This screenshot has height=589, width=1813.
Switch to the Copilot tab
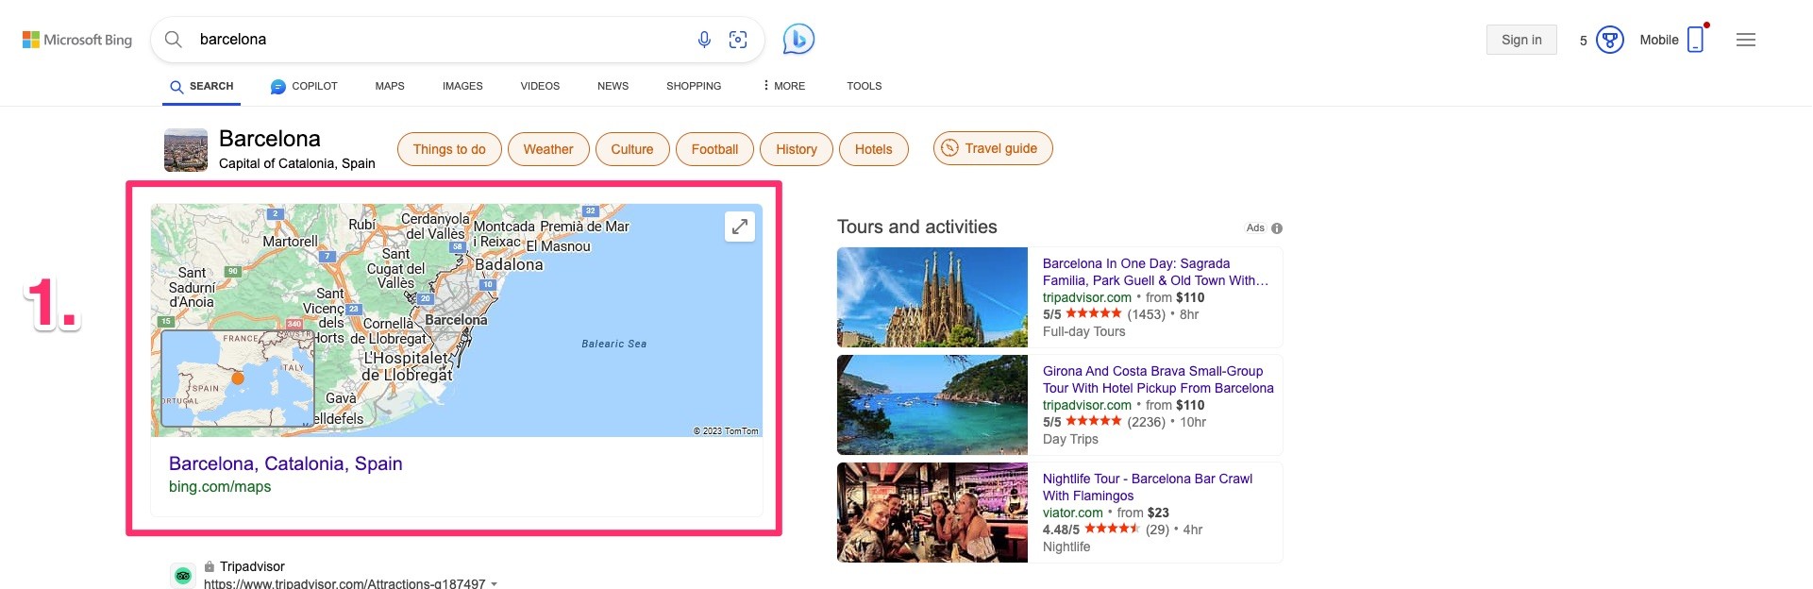pos(304,86)
